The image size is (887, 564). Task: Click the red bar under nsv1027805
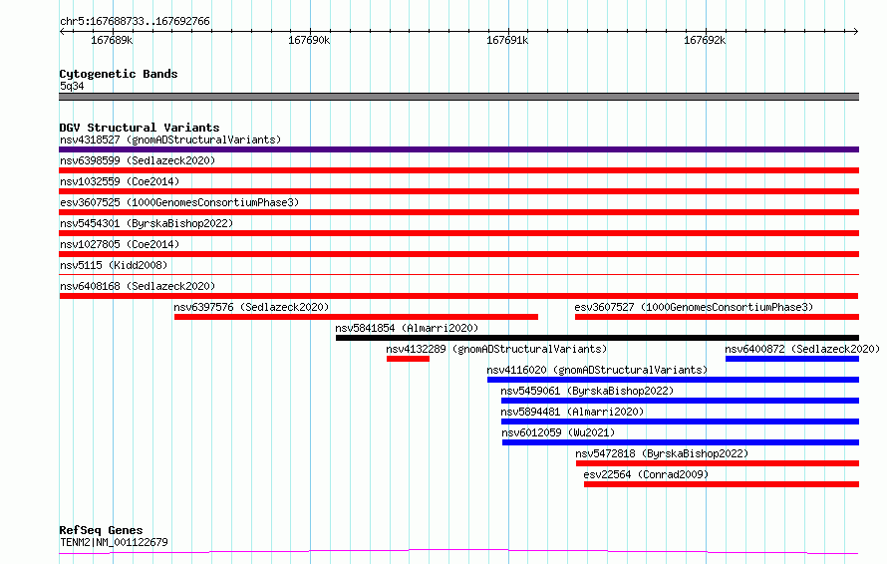coord(458,254)
